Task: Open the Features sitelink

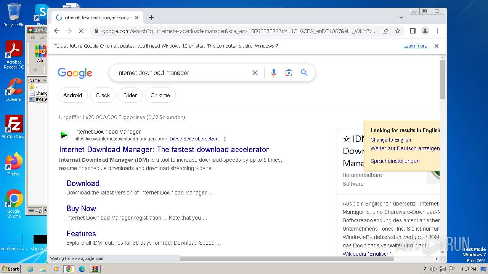Action: pyautogui.click(x=81, y=234)
